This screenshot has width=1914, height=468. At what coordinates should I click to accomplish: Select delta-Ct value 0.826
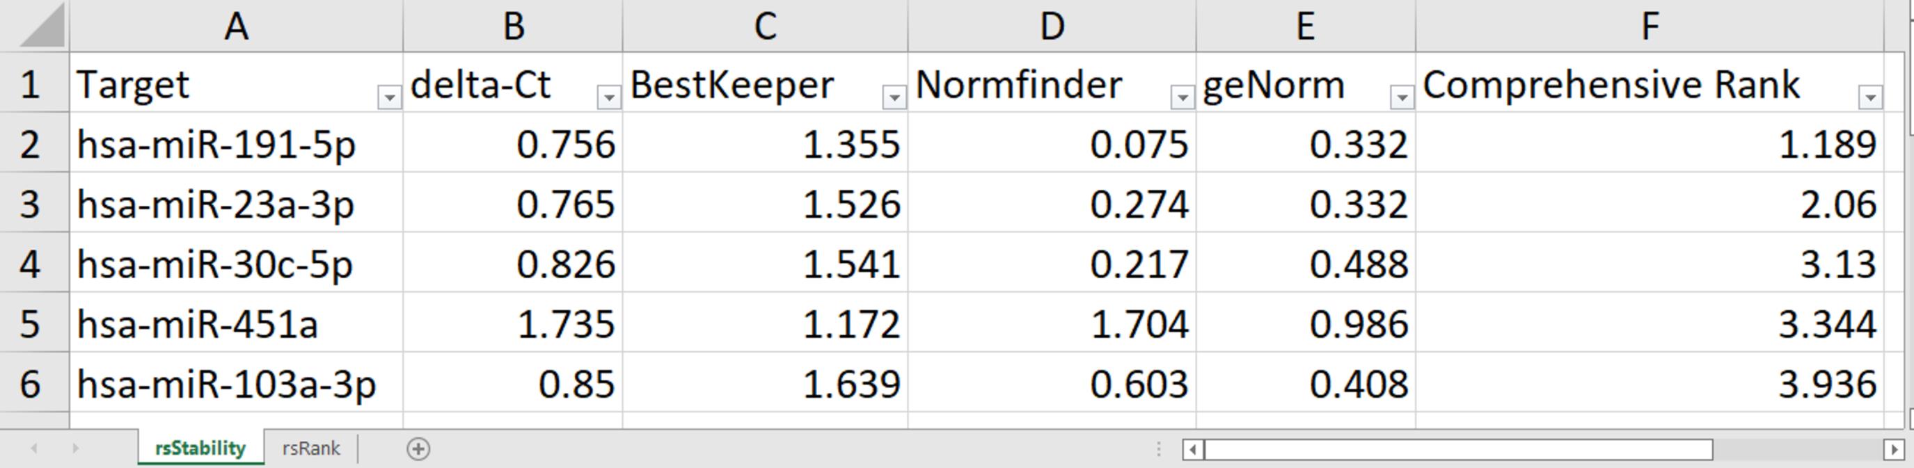(x=513, y=262)
